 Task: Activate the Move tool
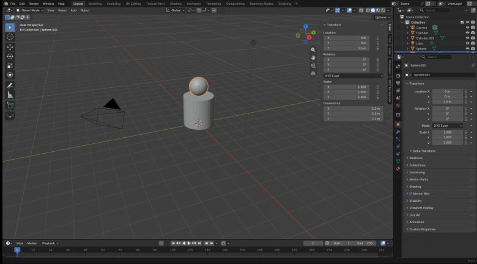10,47
